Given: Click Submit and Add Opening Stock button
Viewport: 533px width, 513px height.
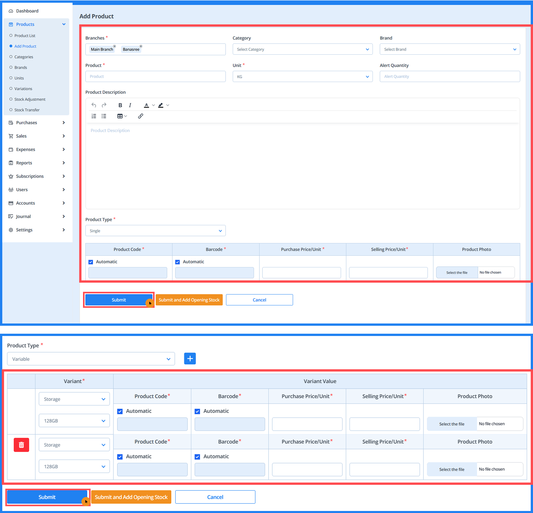Looking at the screenshot, I should (x=189, y=300).
